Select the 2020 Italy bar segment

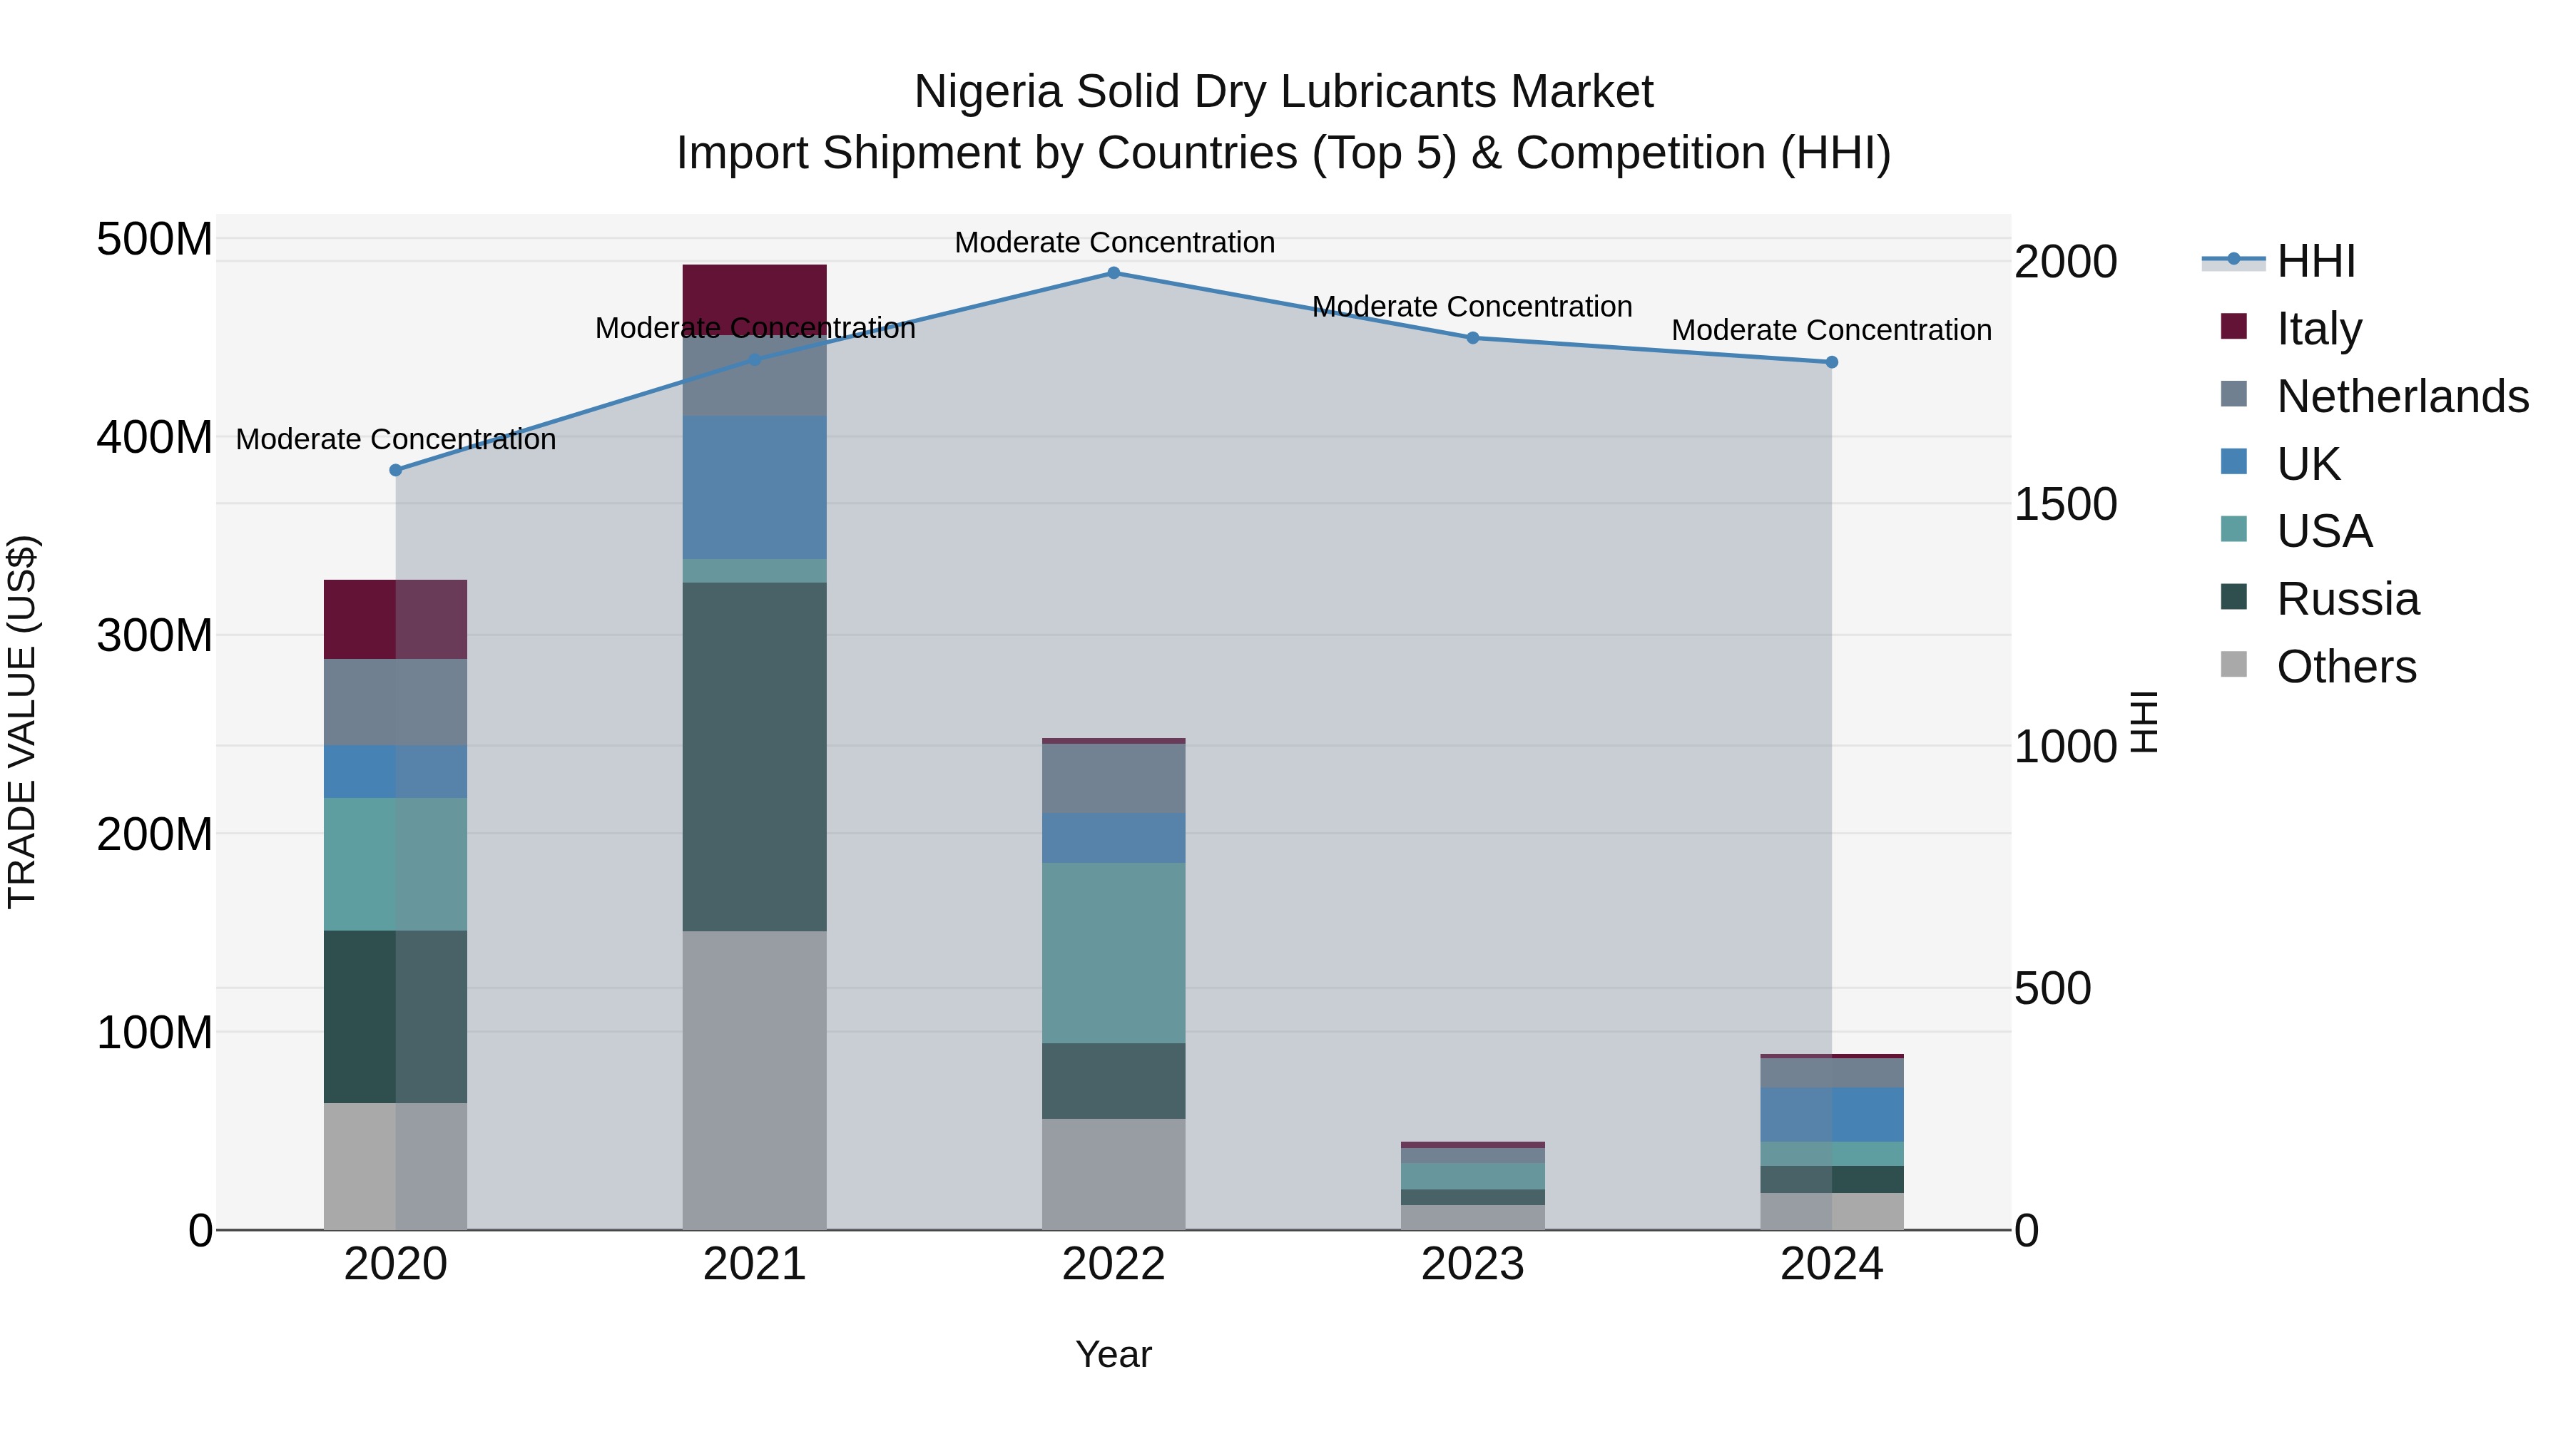(x=396, y=619)
